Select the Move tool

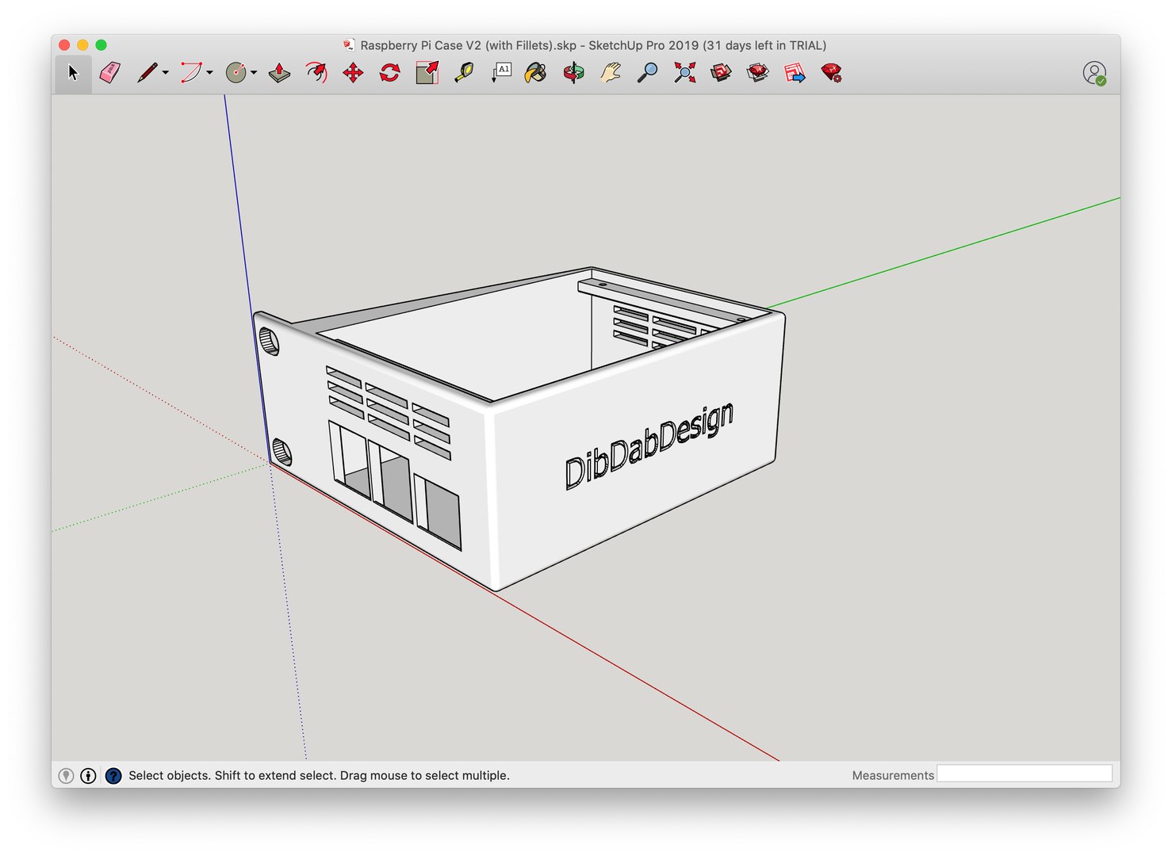click(353, 73)
